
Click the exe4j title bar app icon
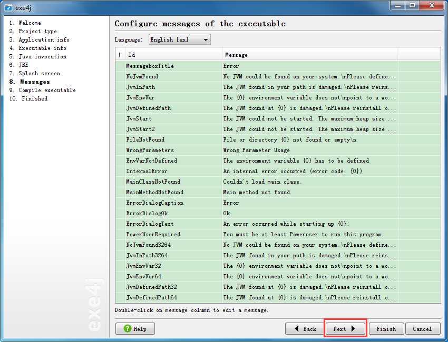[x=8, y=8]
